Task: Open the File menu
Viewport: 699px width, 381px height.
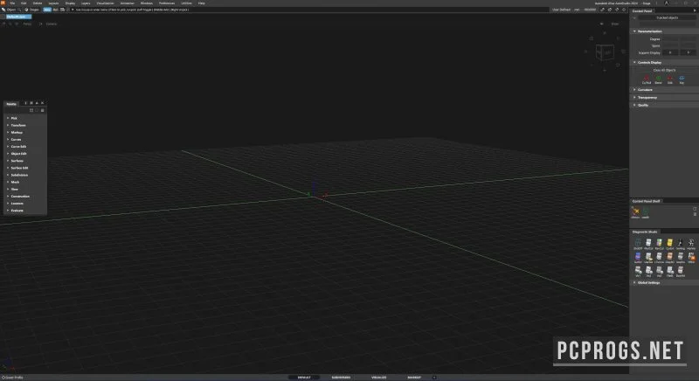Action: coord(12,3)
